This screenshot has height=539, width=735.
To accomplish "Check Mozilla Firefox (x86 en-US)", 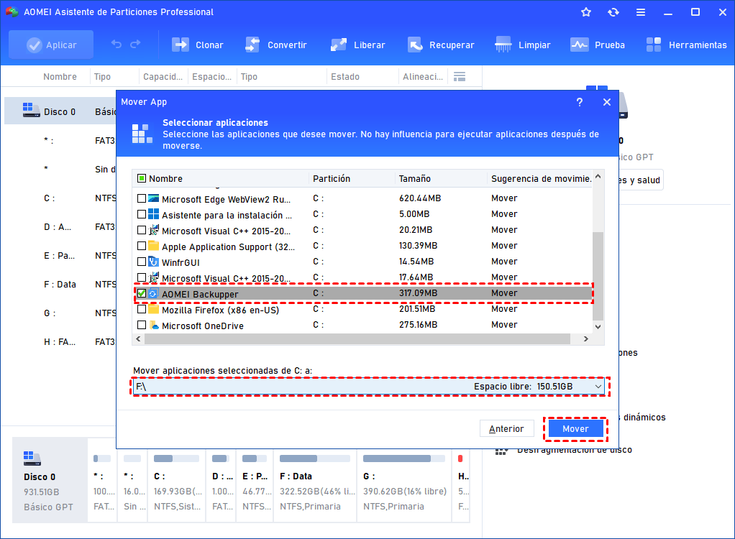I will pyautogui.click(x=142, y=310).
